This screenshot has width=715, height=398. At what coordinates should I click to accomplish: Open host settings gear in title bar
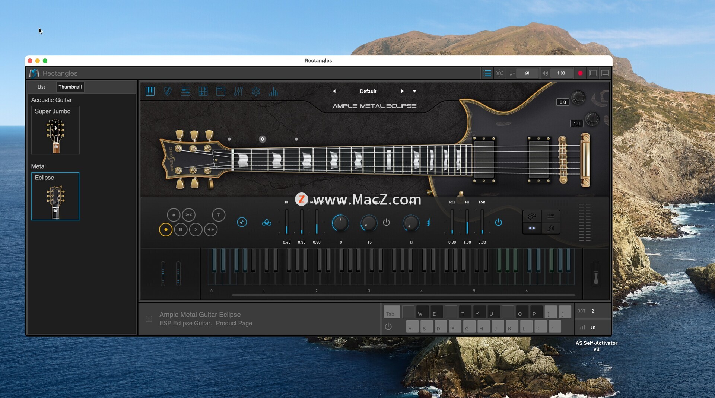500,73
